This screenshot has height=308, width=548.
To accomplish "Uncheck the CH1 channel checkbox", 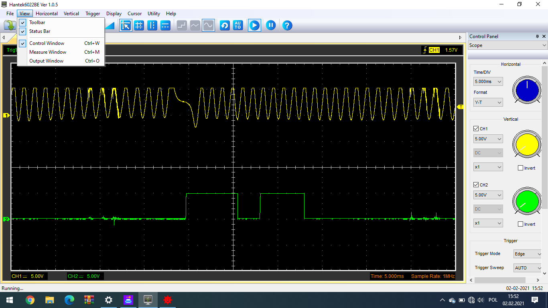I will coord(476,129).
